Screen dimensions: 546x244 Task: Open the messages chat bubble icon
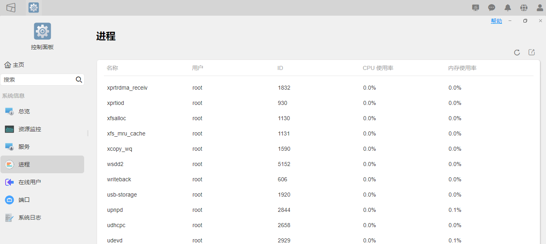[492, 8]
